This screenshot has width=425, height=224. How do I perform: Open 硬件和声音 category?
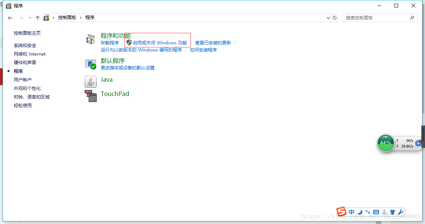coord(25,63)
